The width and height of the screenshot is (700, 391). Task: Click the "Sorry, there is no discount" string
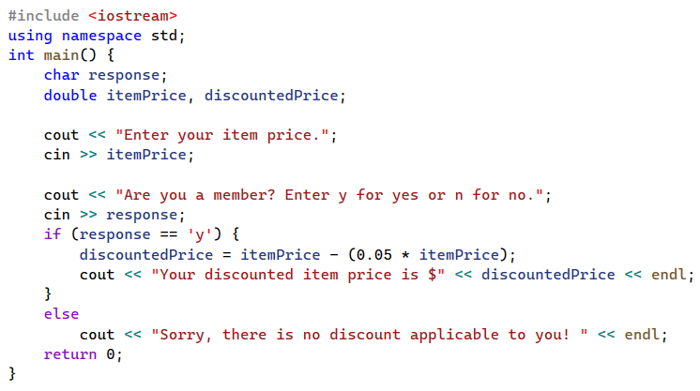coord(369,335)
